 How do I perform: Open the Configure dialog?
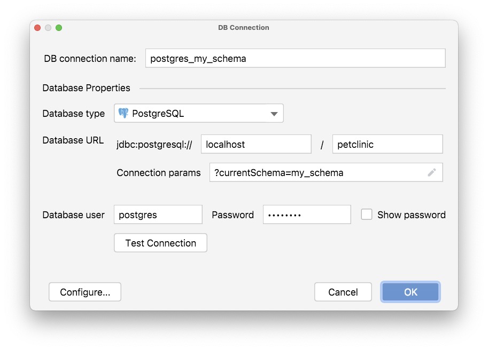(x=84, y=292)
